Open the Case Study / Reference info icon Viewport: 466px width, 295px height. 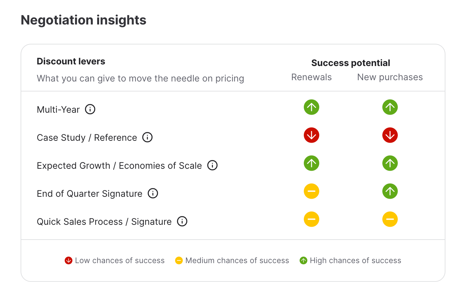click(147, 137)
